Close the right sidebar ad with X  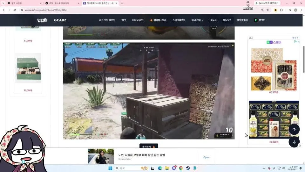coord(298,42)
